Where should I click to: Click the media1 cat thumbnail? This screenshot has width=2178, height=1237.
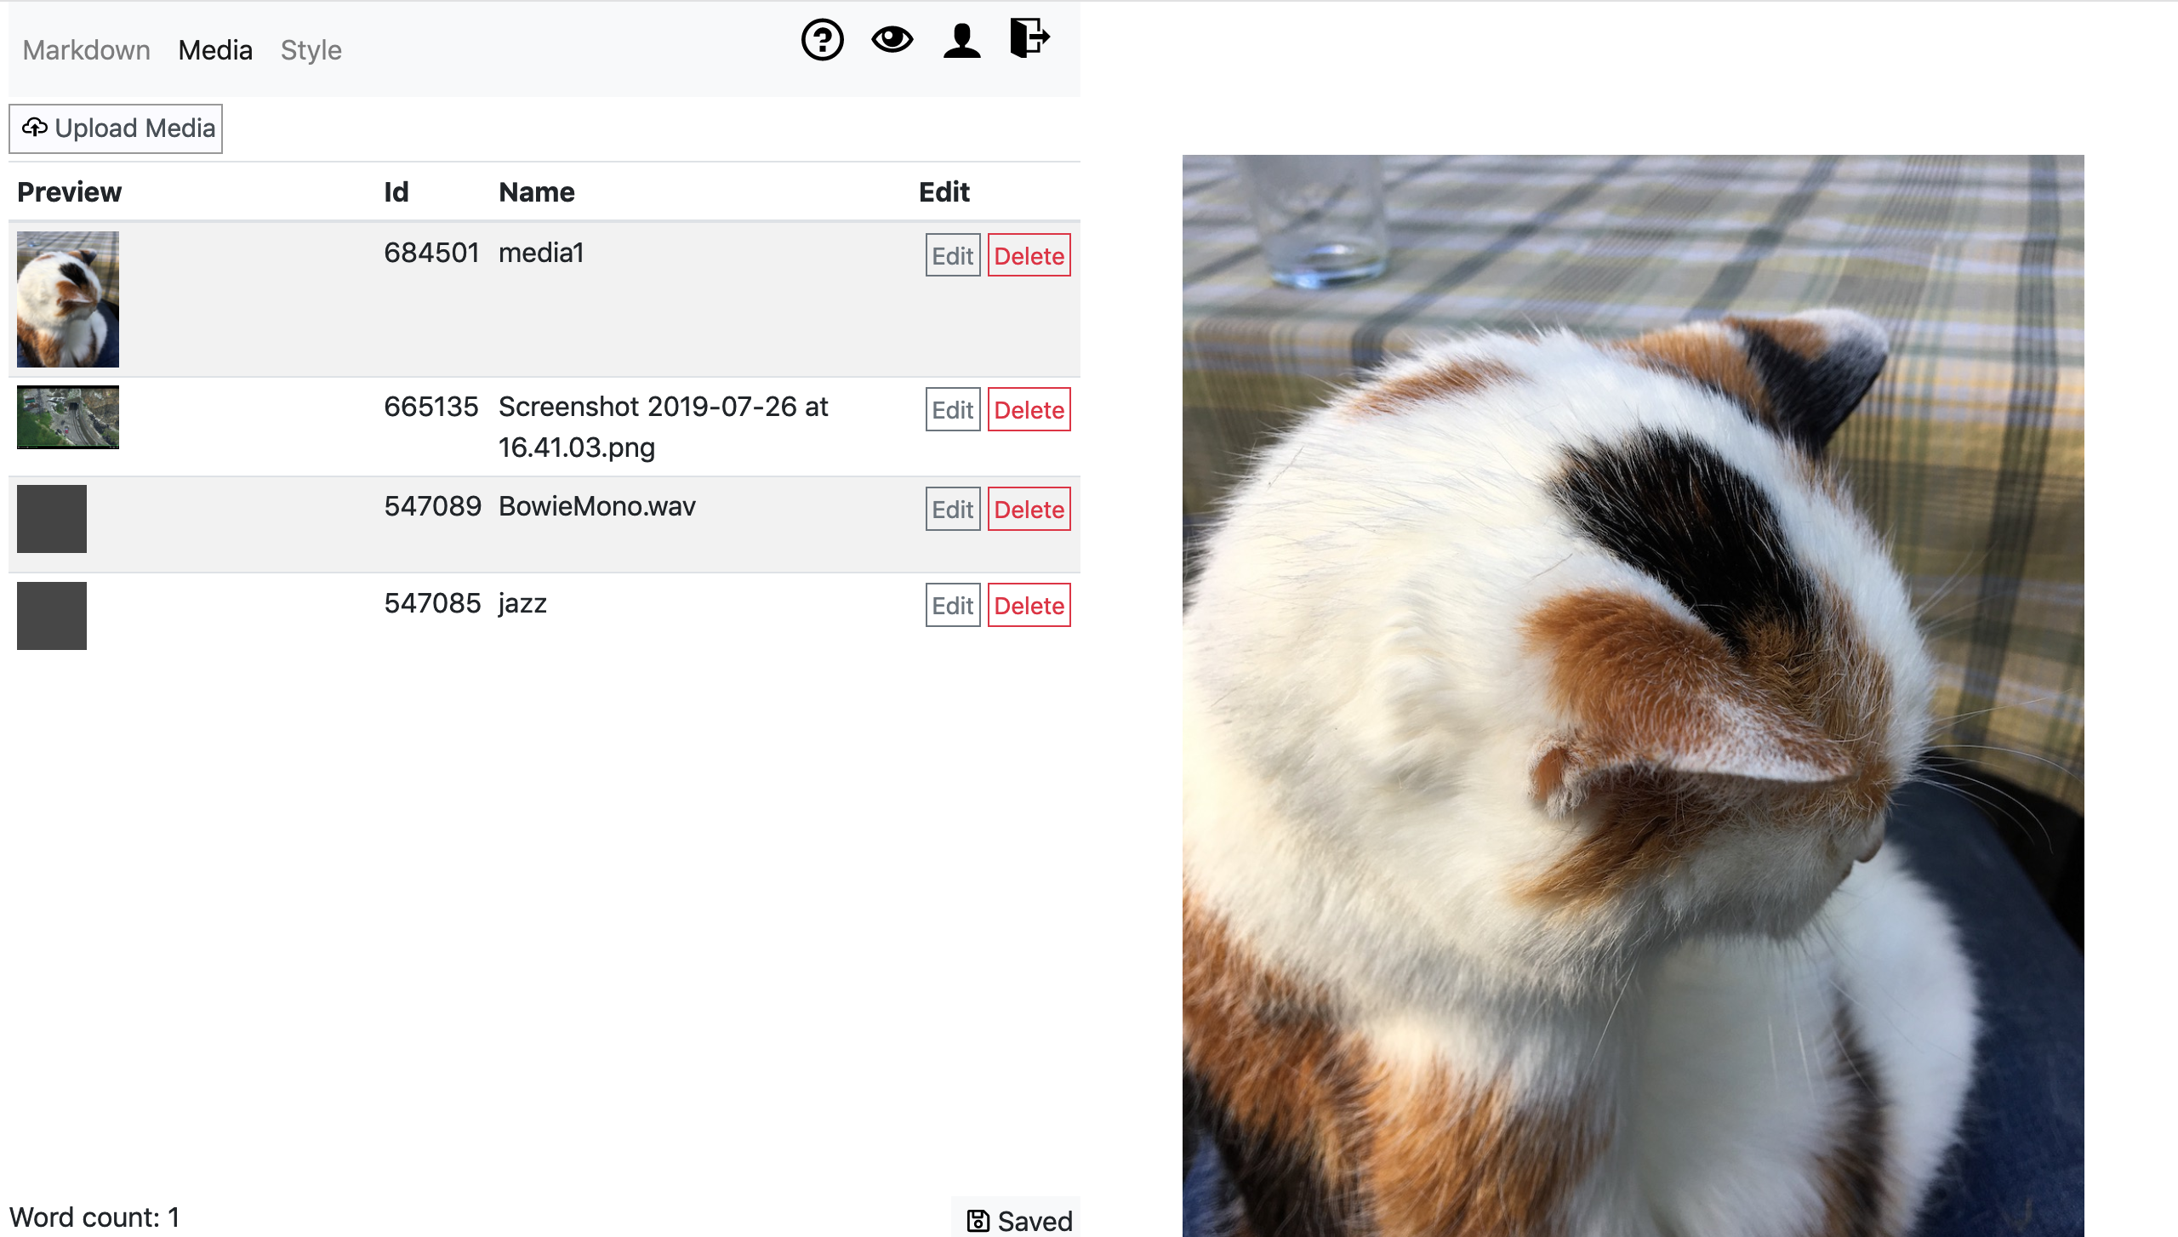(68, 299)
